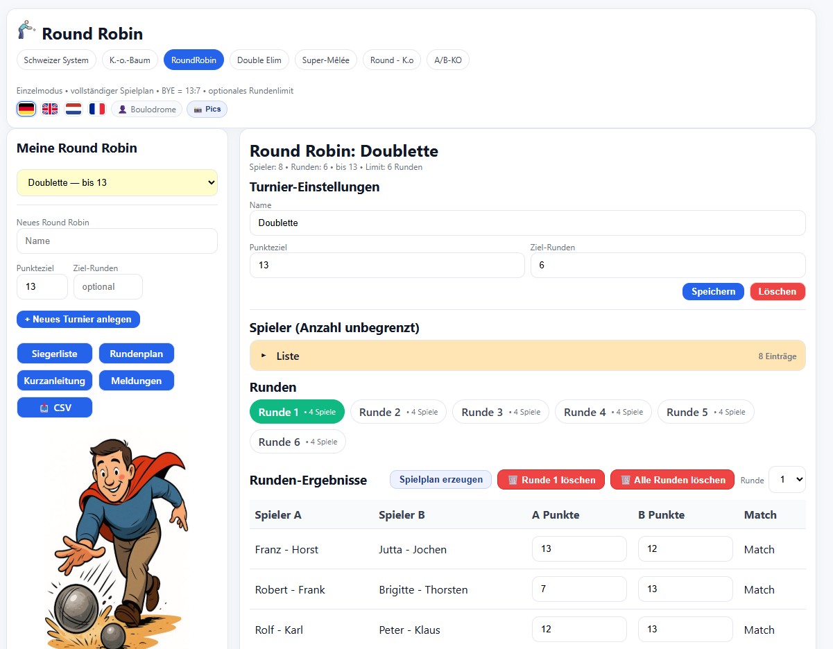Select the British flag language icon
The image size is (833, 649).
50,109
